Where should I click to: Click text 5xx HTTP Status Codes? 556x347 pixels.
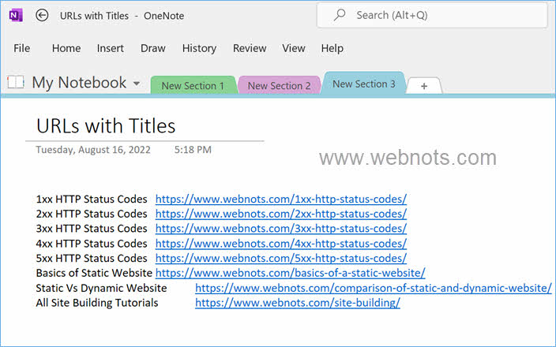[x=92, y=258]
